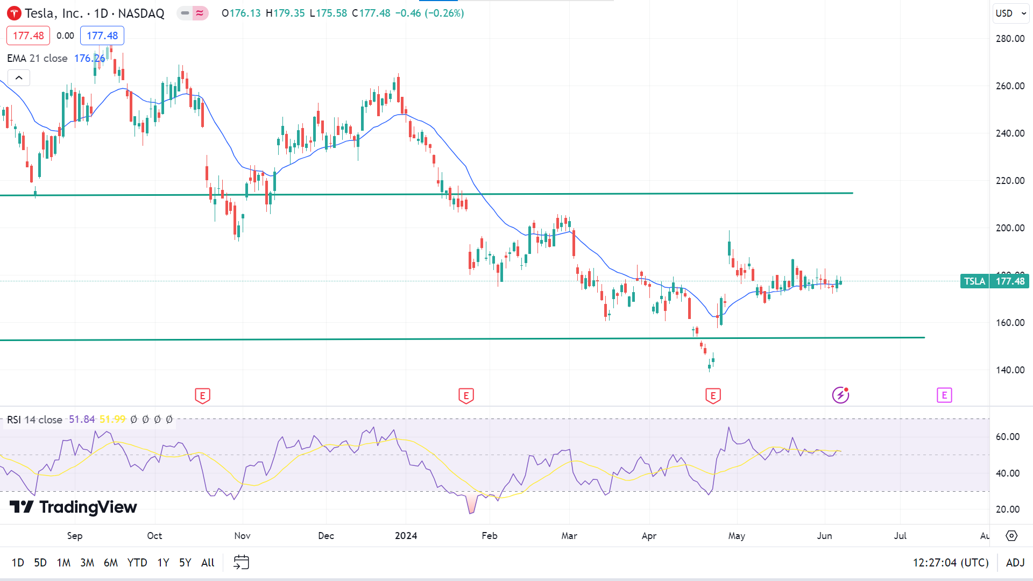This screenshot has width=1033, height=581.
Task: Collapse the indicator legend with chevron
Action: pyautogui.click(x=19, y=78)
